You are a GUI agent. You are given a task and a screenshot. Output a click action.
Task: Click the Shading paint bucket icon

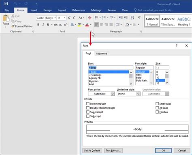(x=127, y=25)
